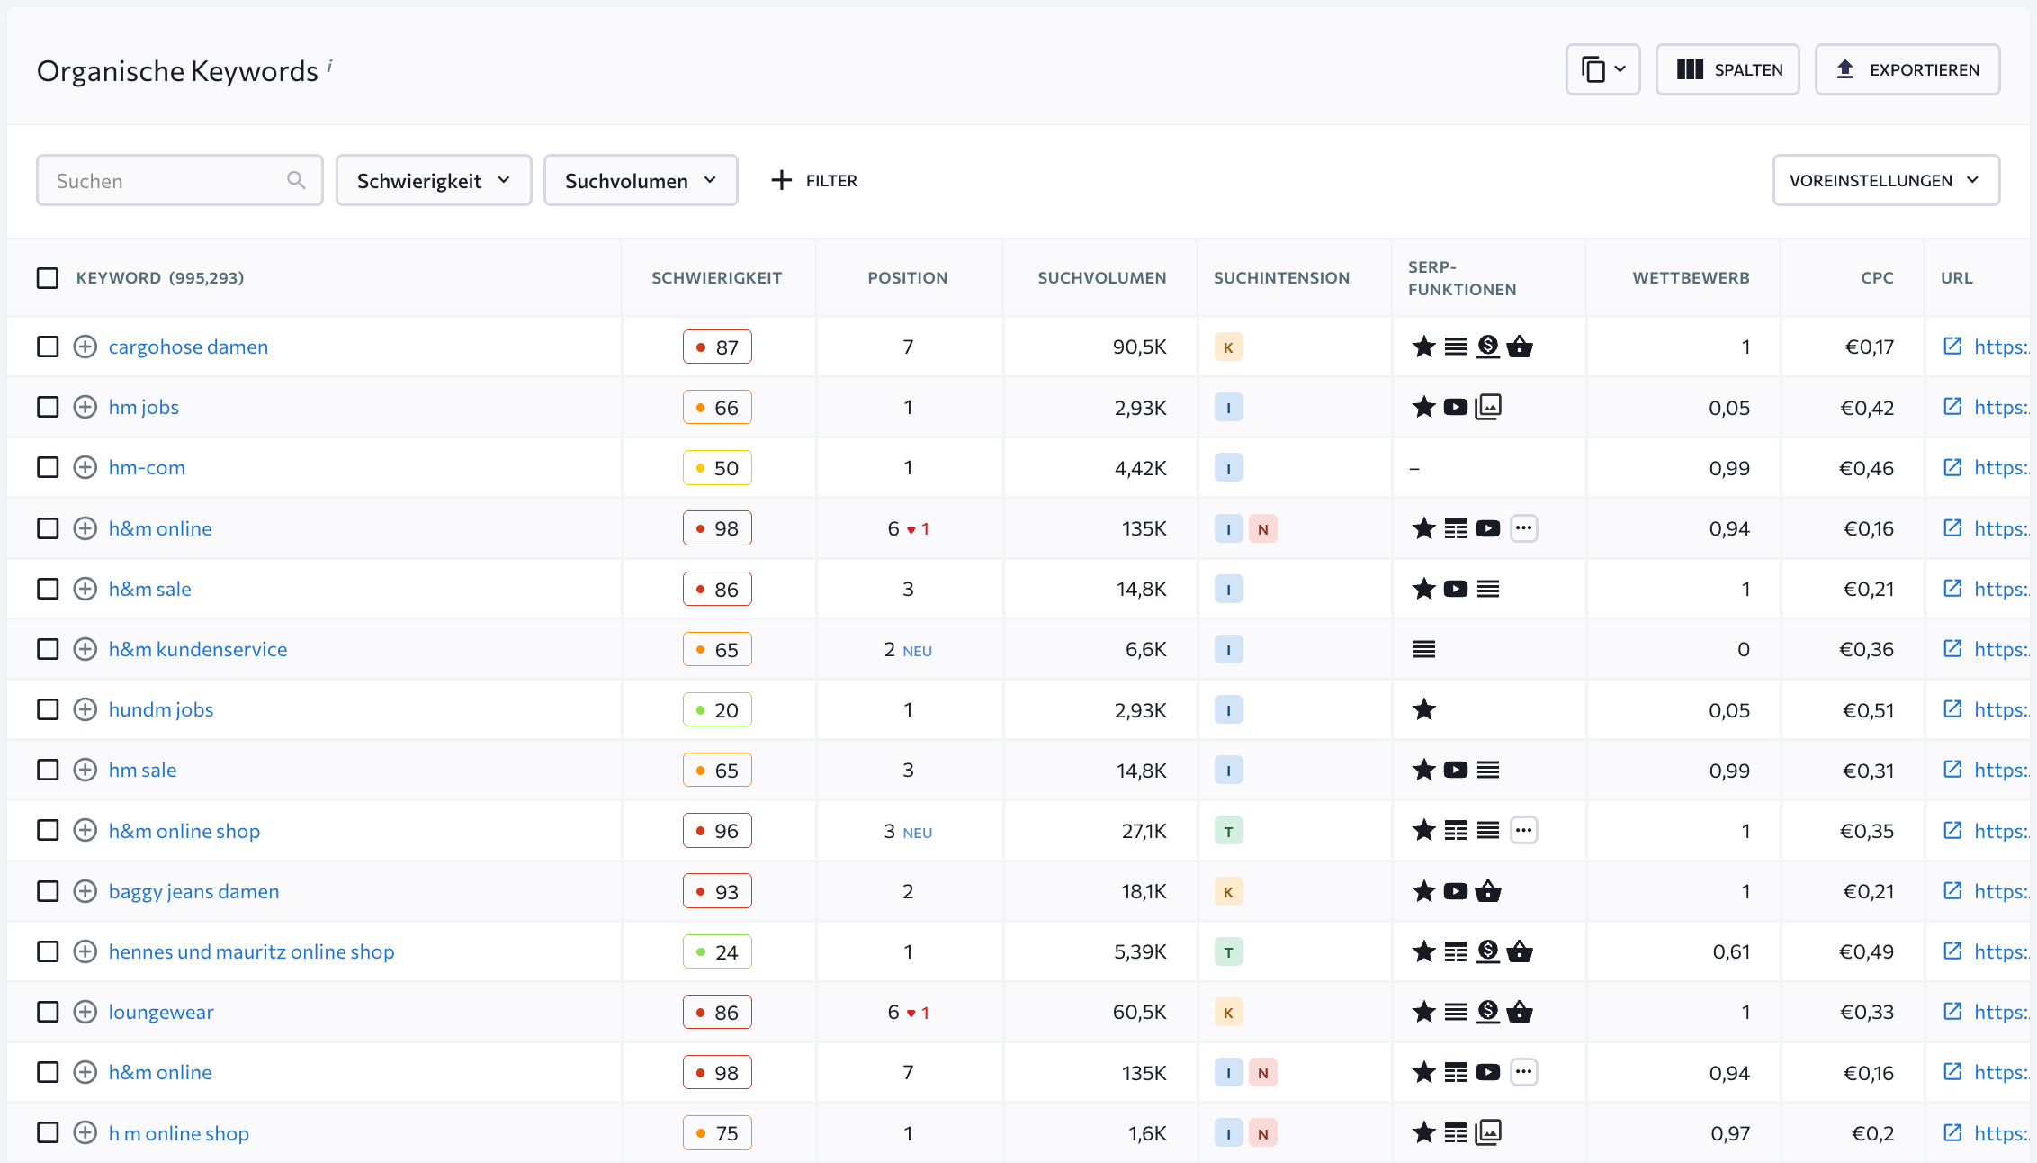Check the h m online shop row checkbox
2037x1163 pixels.
pos(48,1132)
